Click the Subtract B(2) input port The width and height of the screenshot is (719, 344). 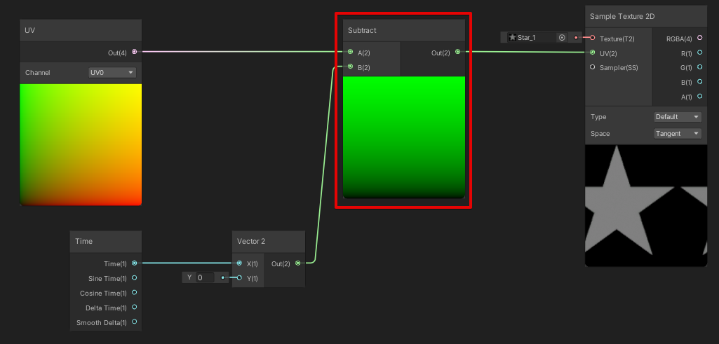click(350, 67)
